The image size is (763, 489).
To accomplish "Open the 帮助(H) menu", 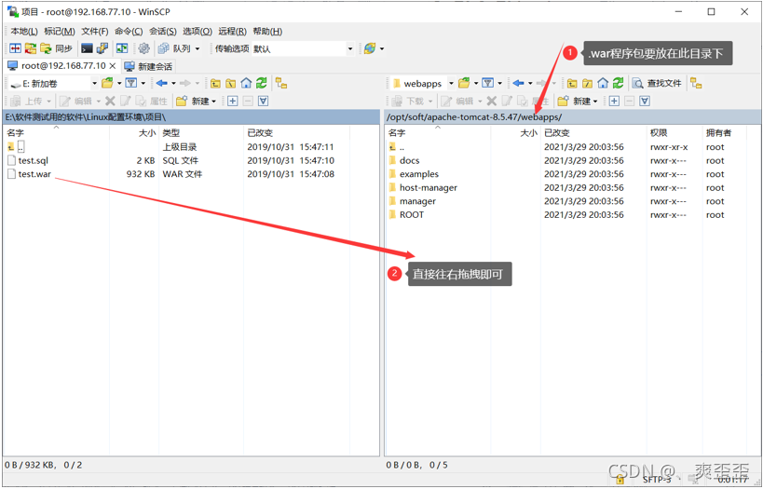I will (x=267, y=31).
